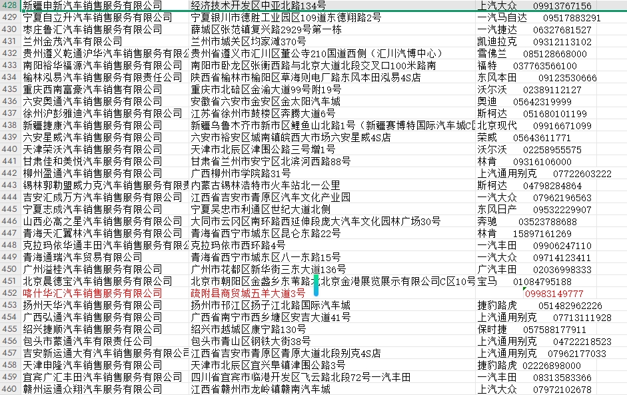Click cell 六安奥通汽车销售服务有限公司
Viewport: 627px width, 395px height.
[x=93, y=101]
